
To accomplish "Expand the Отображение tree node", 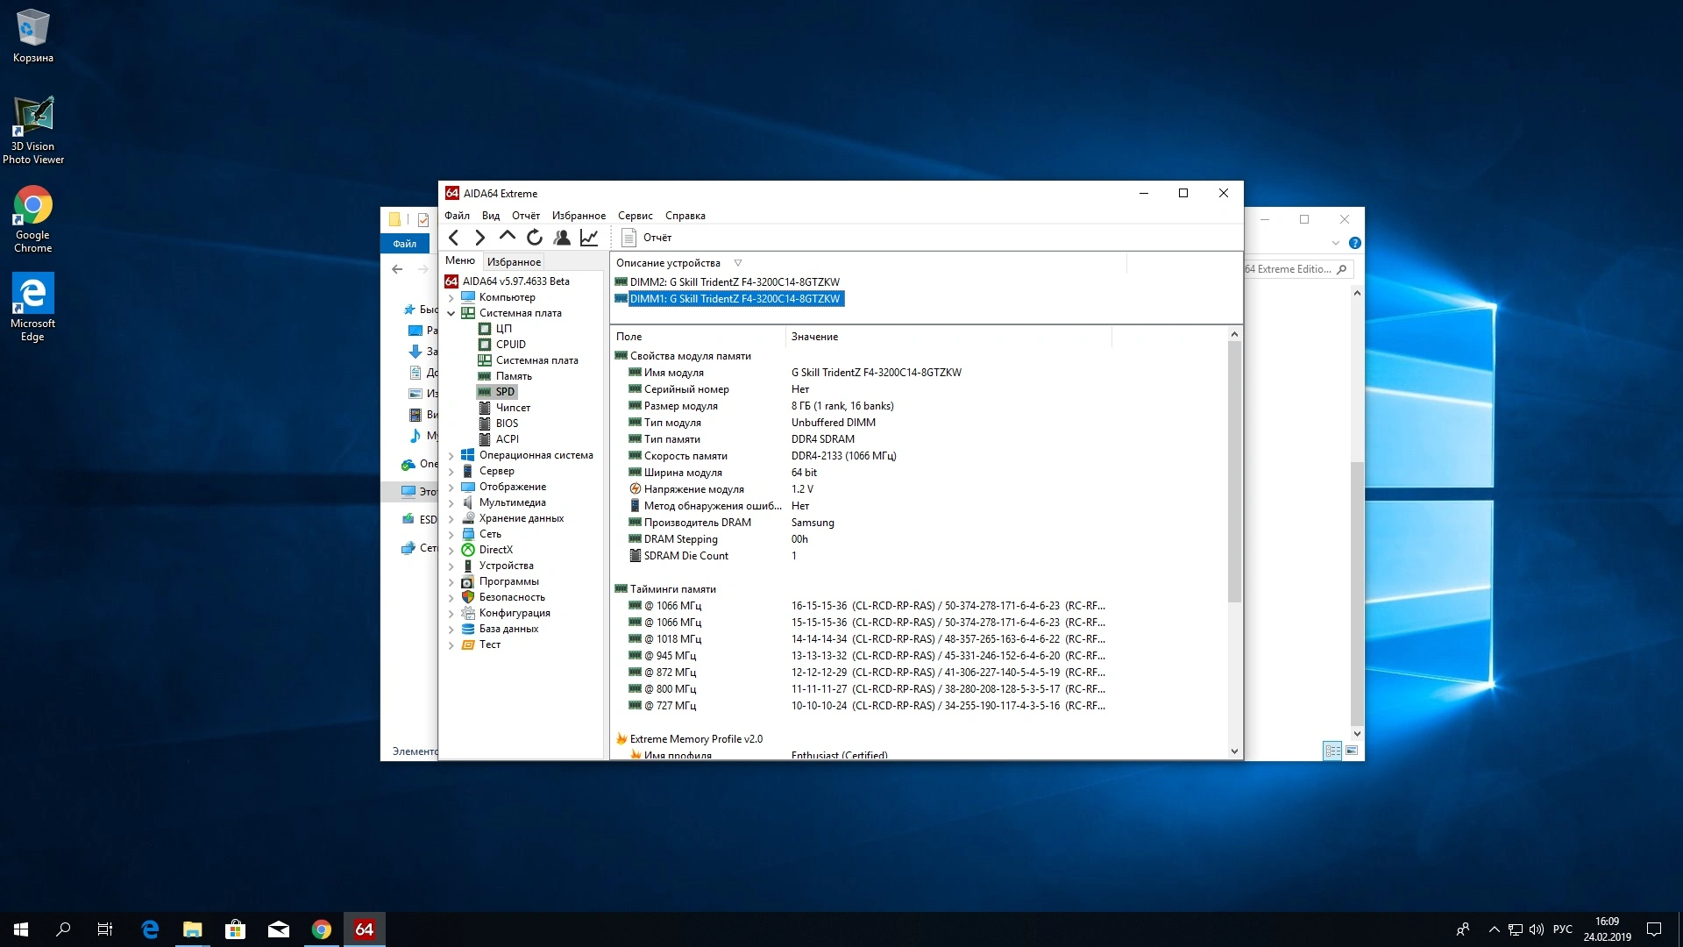I will point(451,488).
